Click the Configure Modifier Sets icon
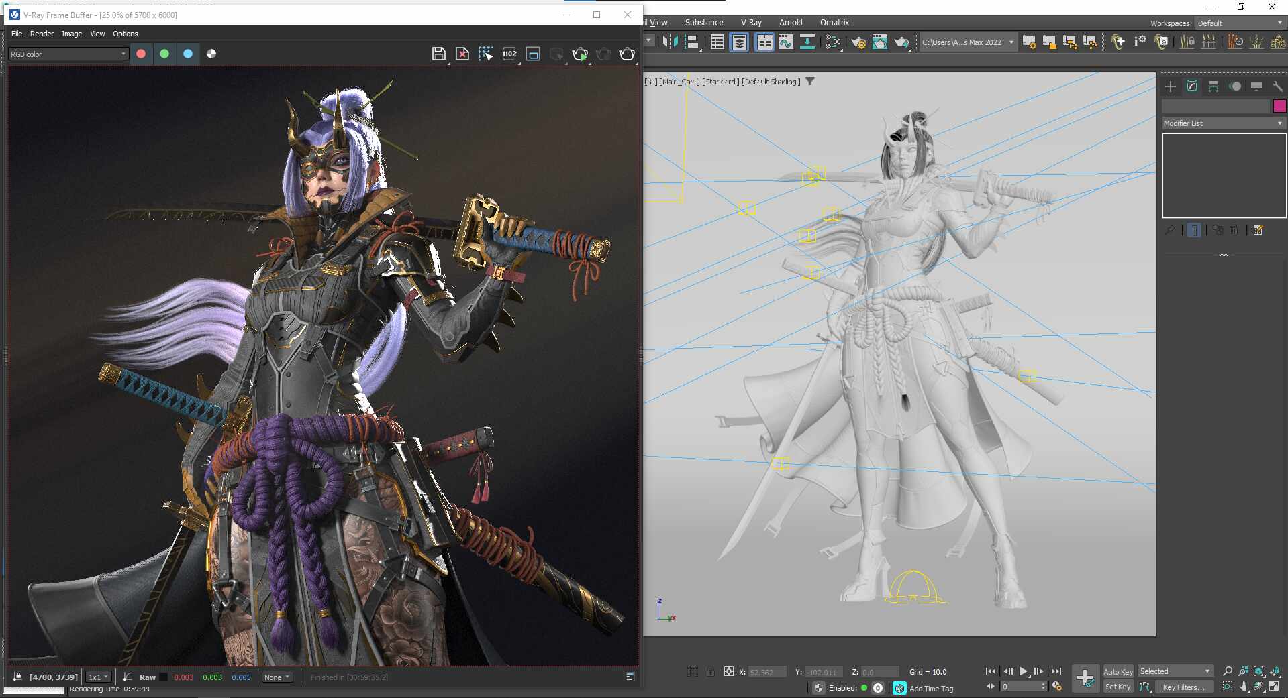1288x698 pixels. point(1258,230)
